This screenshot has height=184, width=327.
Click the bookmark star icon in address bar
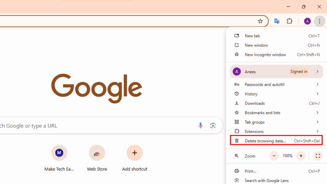pyautogui.click(x=260, y=21)
